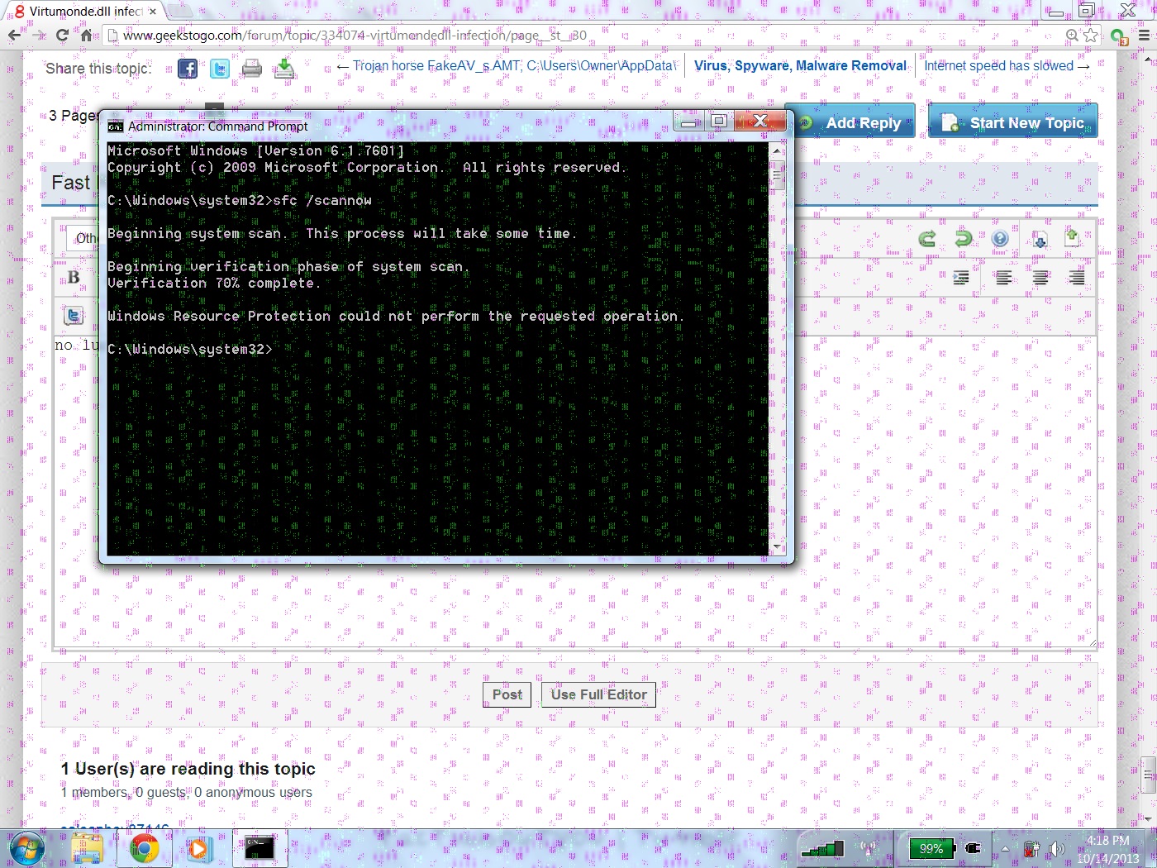Screen dimensions: 1157x868
Task: Click the Add Reply button
Action: [x=851, y=122]
